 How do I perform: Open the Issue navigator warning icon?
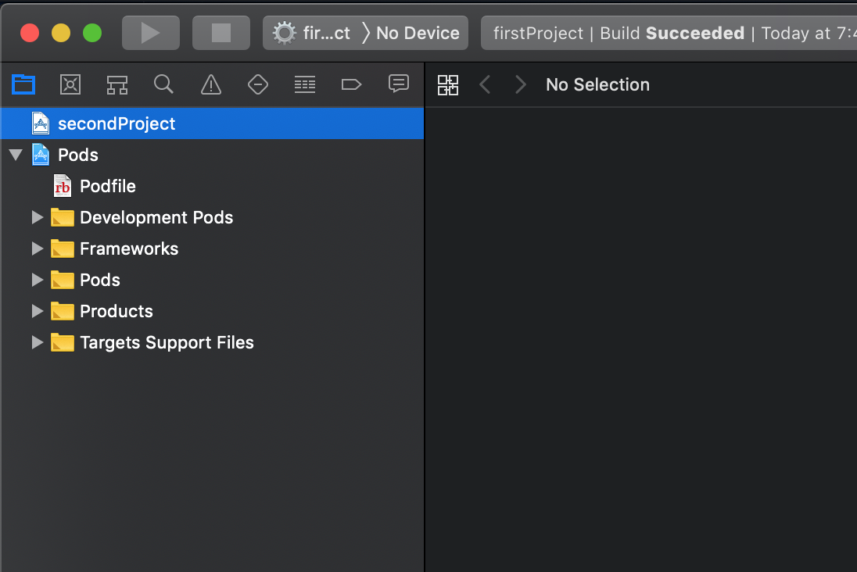click(211, 84)
